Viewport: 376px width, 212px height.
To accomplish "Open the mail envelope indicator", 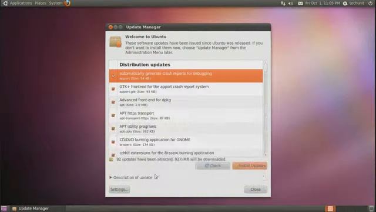I will [x=300, y=4].
